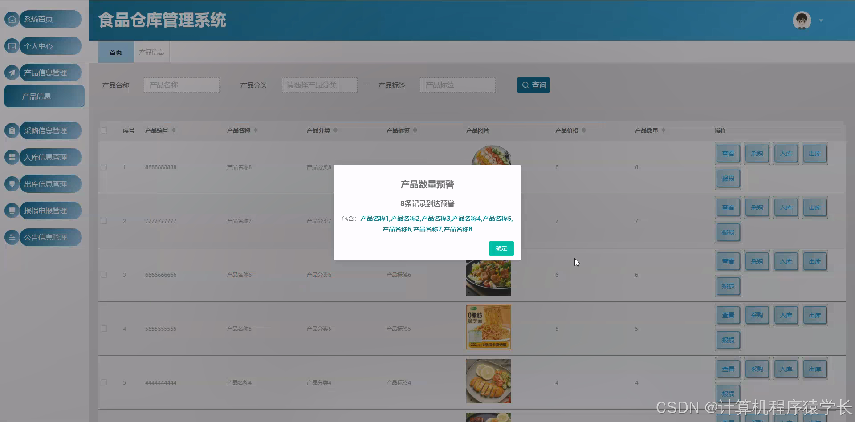Image resolution: width=855 pixels, height=422 pixels.
Task: Focus the 产品标签 search field
Action: [458, 85]
